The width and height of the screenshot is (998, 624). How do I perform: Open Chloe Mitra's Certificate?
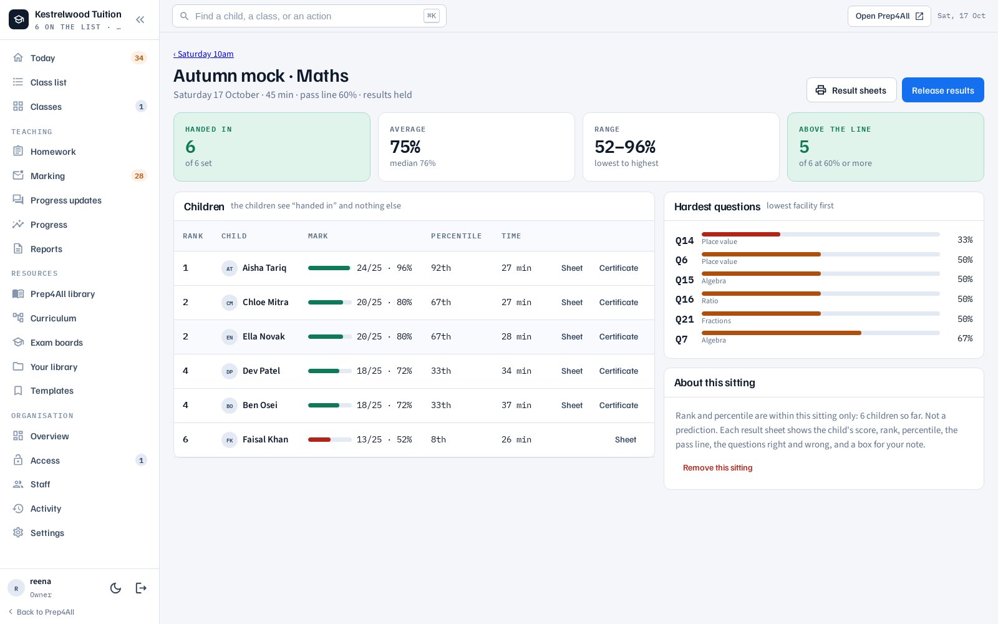point(618,303)
